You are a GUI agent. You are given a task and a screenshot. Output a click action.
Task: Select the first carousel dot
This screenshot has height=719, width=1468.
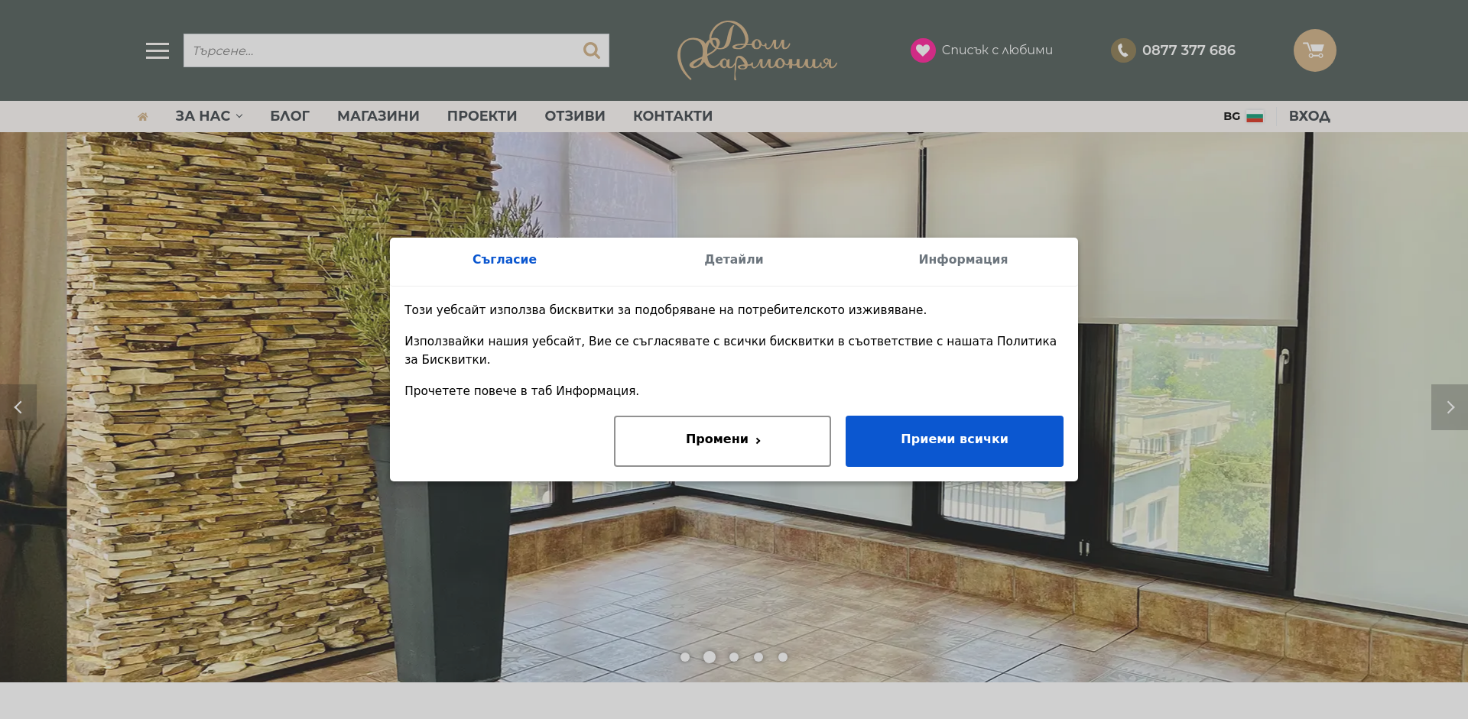(685, 657)
